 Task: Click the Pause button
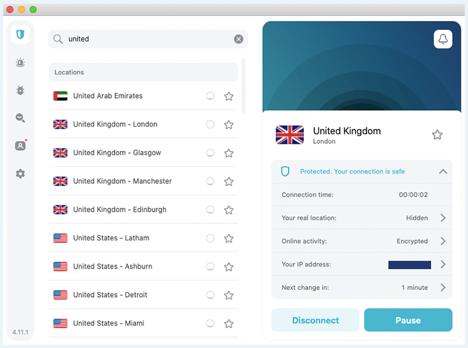click(x=408, y=320)
